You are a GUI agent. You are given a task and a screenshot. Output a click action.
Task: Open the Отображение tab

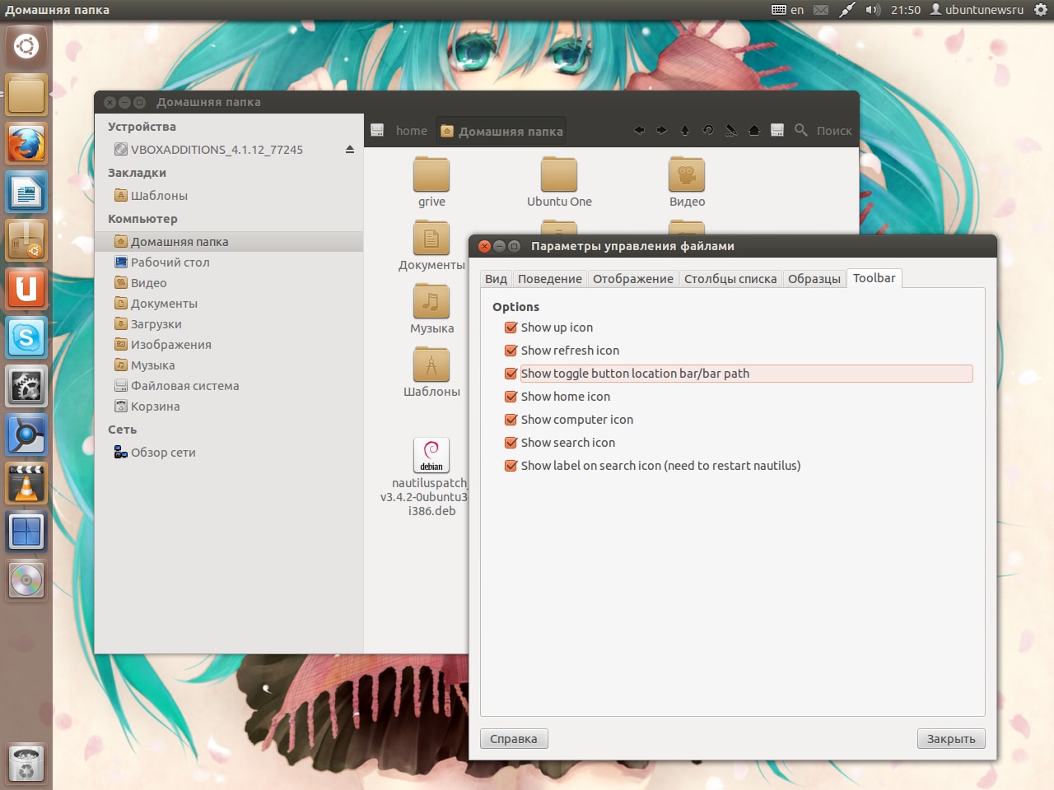pyautogui.click(x=633, y=279)
